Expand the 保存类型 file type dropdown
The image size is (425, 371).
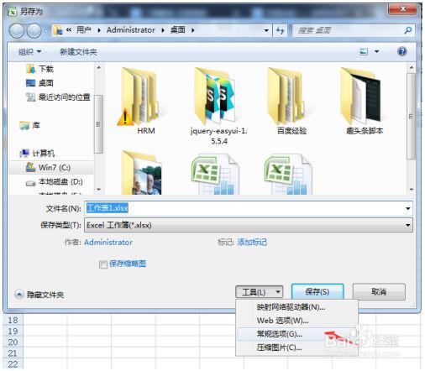pos(249,225)
